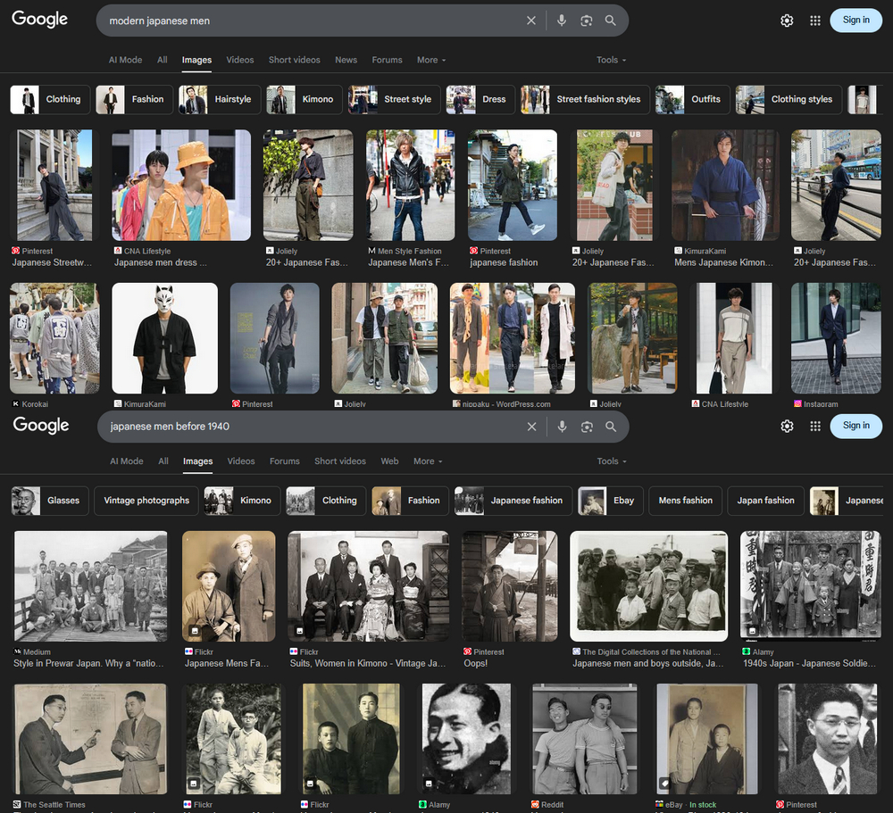The height and width of the screenshot is (813, 893).
Task: Switch to AI Mode tab in top search
Action: 125,60
